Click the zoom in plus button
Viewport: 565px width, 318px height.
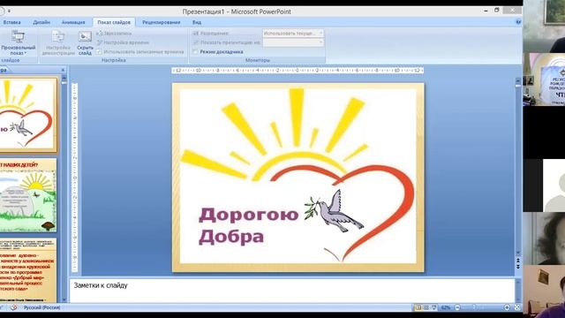pyautogui.click(x=507, y=307)
